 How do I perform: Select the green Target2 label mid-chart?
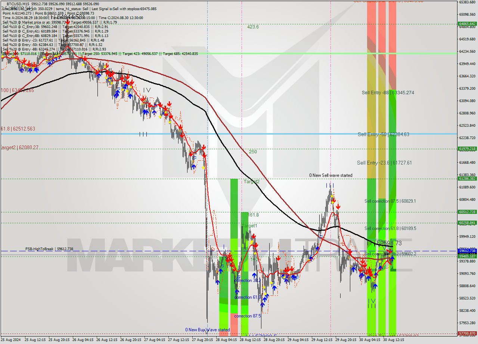(252, 181)
